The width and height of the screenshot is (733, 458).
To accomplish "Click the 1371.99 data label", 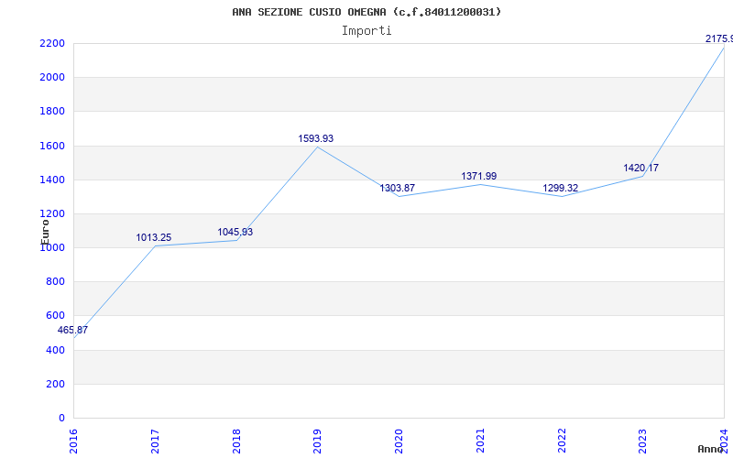I will pyautogui.click(x=479, y=176).
